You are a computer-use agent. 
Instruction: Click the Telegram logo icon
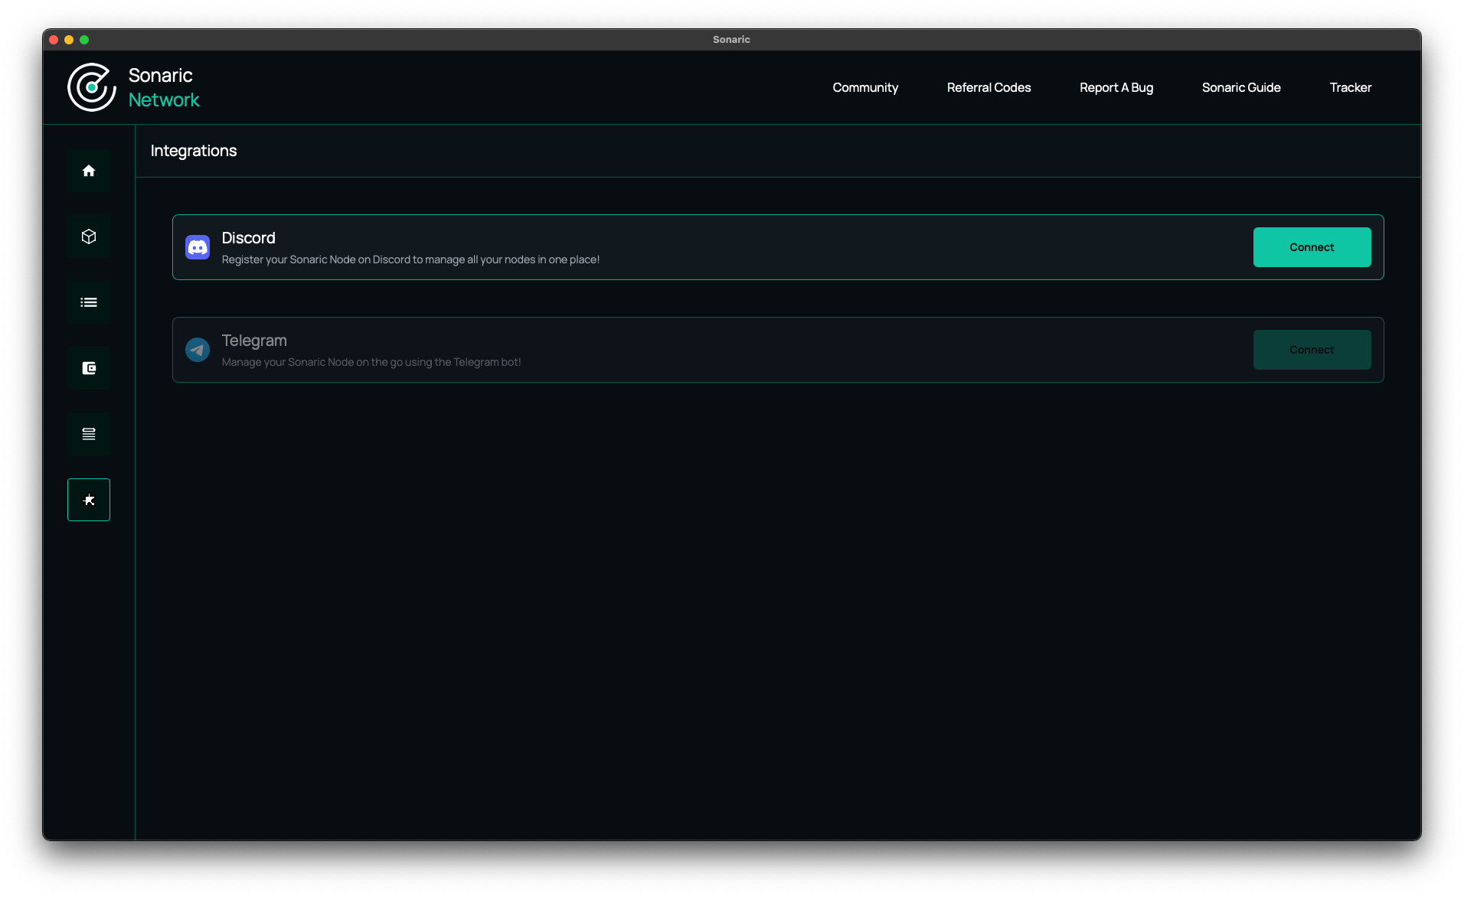pos(198,350)
